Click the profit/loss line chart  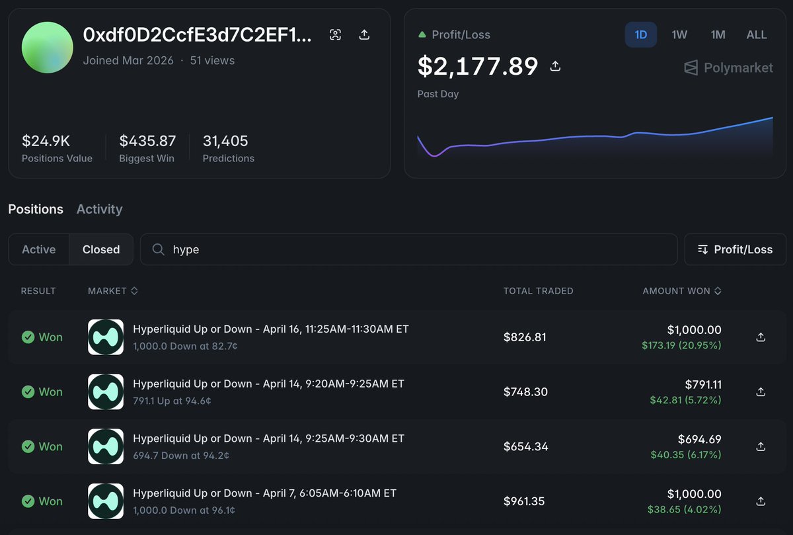[595, 138]
